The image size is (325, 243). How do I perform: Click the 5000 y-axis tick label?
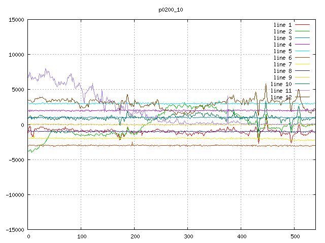18,90
